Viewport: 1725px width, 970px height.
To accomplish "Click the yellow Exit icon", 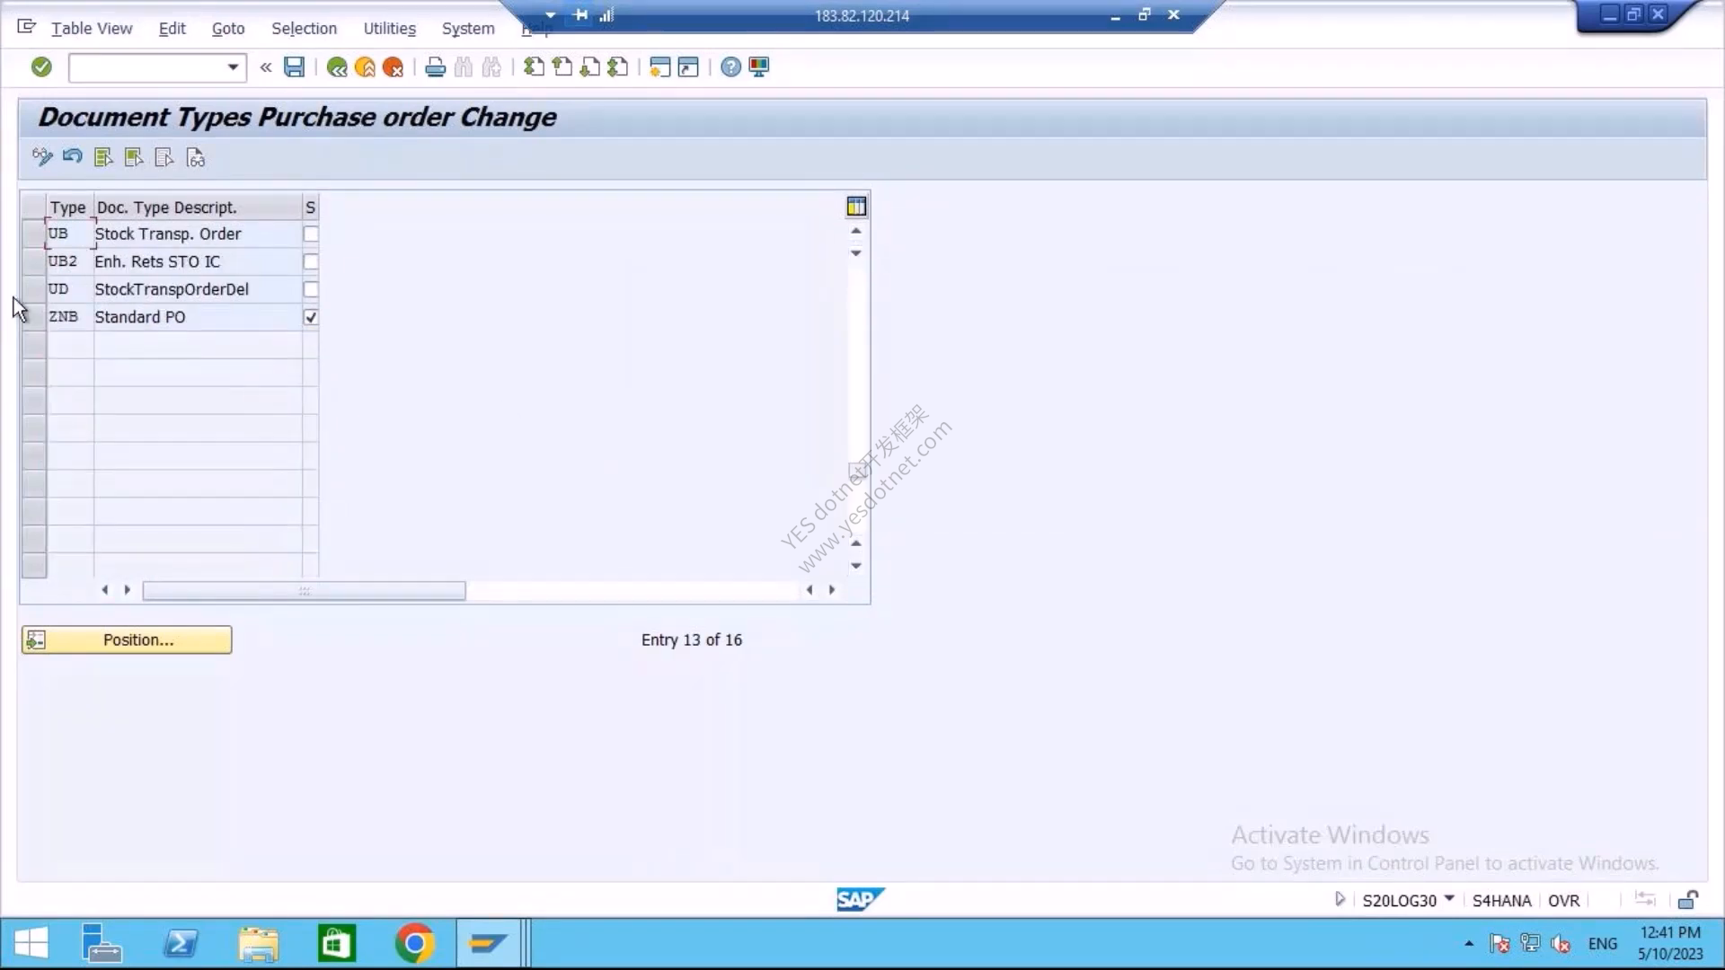I will point(365,67).
